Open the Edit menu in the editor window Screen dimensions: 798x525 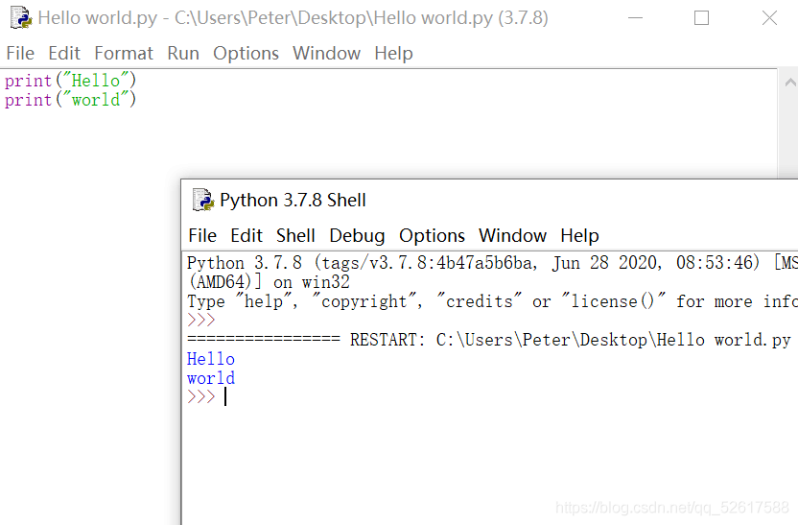64,53
